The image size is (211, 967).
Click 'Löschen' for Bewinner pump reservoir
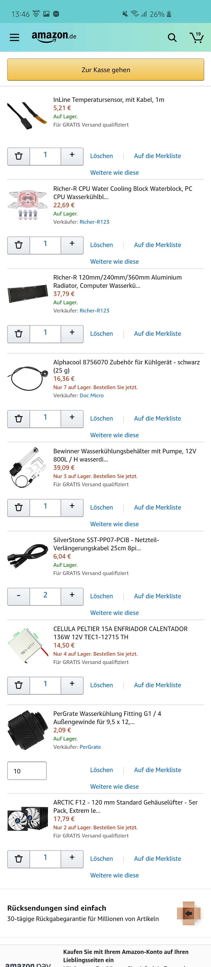tap(101, 508)
